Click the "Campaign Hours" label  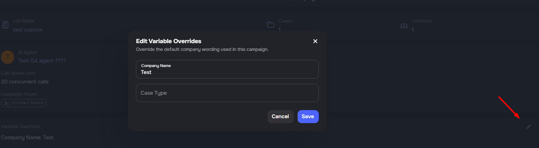(19, 94)
